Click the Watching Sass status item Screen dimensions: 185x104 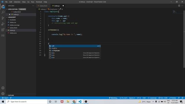113,98
